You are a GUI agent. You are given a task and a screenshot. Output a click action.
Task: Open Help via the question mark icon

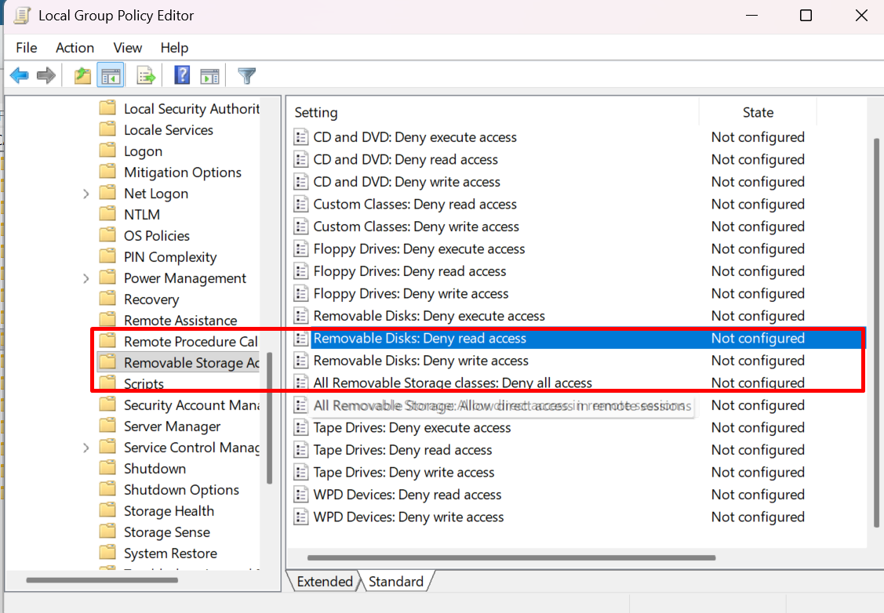tap(182, 76)
